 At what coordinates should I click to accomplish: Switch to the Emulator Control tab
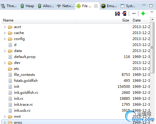pos(109,6)
